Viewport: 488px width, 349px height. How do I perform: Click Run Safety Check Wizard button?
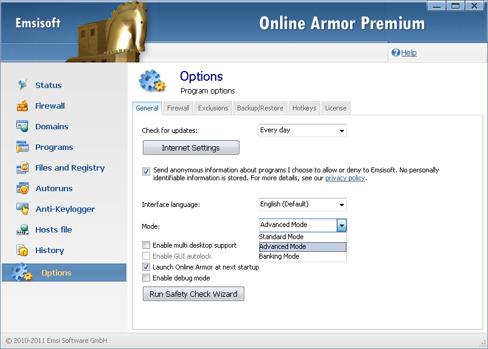tap(193, 294)
